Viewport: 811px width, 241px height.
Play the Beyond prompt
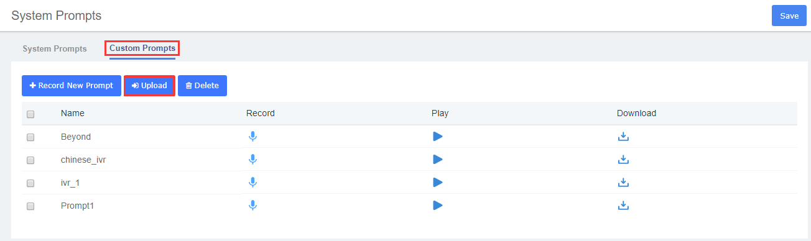[438, 136]
